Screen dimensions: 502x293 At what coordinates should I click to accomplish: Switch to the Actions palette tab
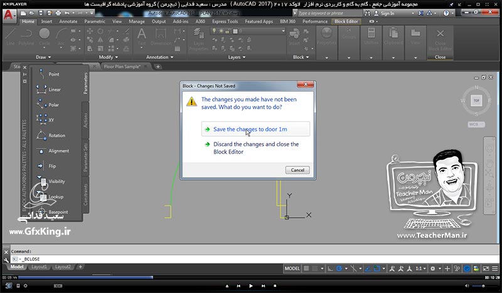click(x=85, y=120)
